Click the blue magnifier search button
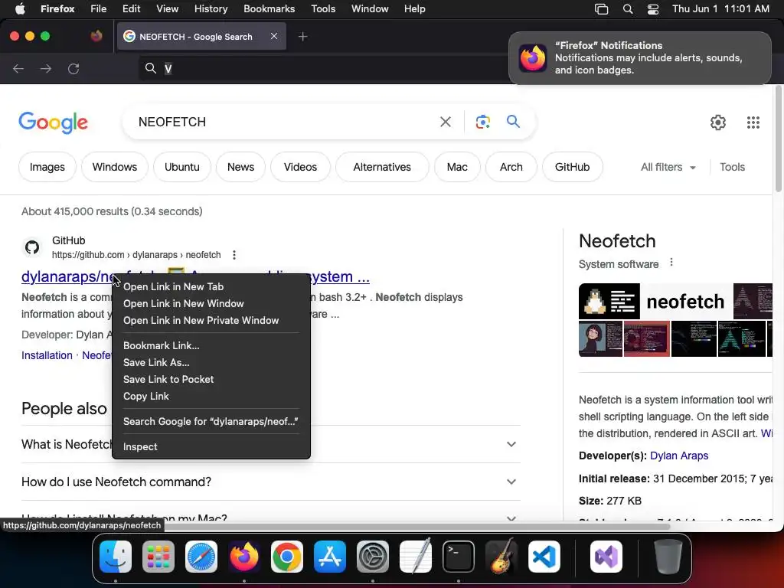 (513, 121)
